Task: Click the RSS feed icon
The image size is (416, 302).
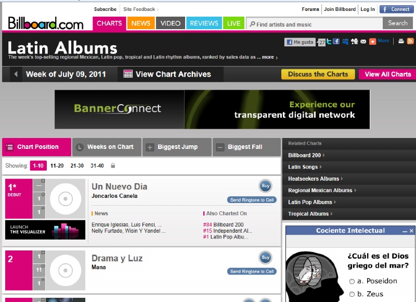Action: (410, 41)
